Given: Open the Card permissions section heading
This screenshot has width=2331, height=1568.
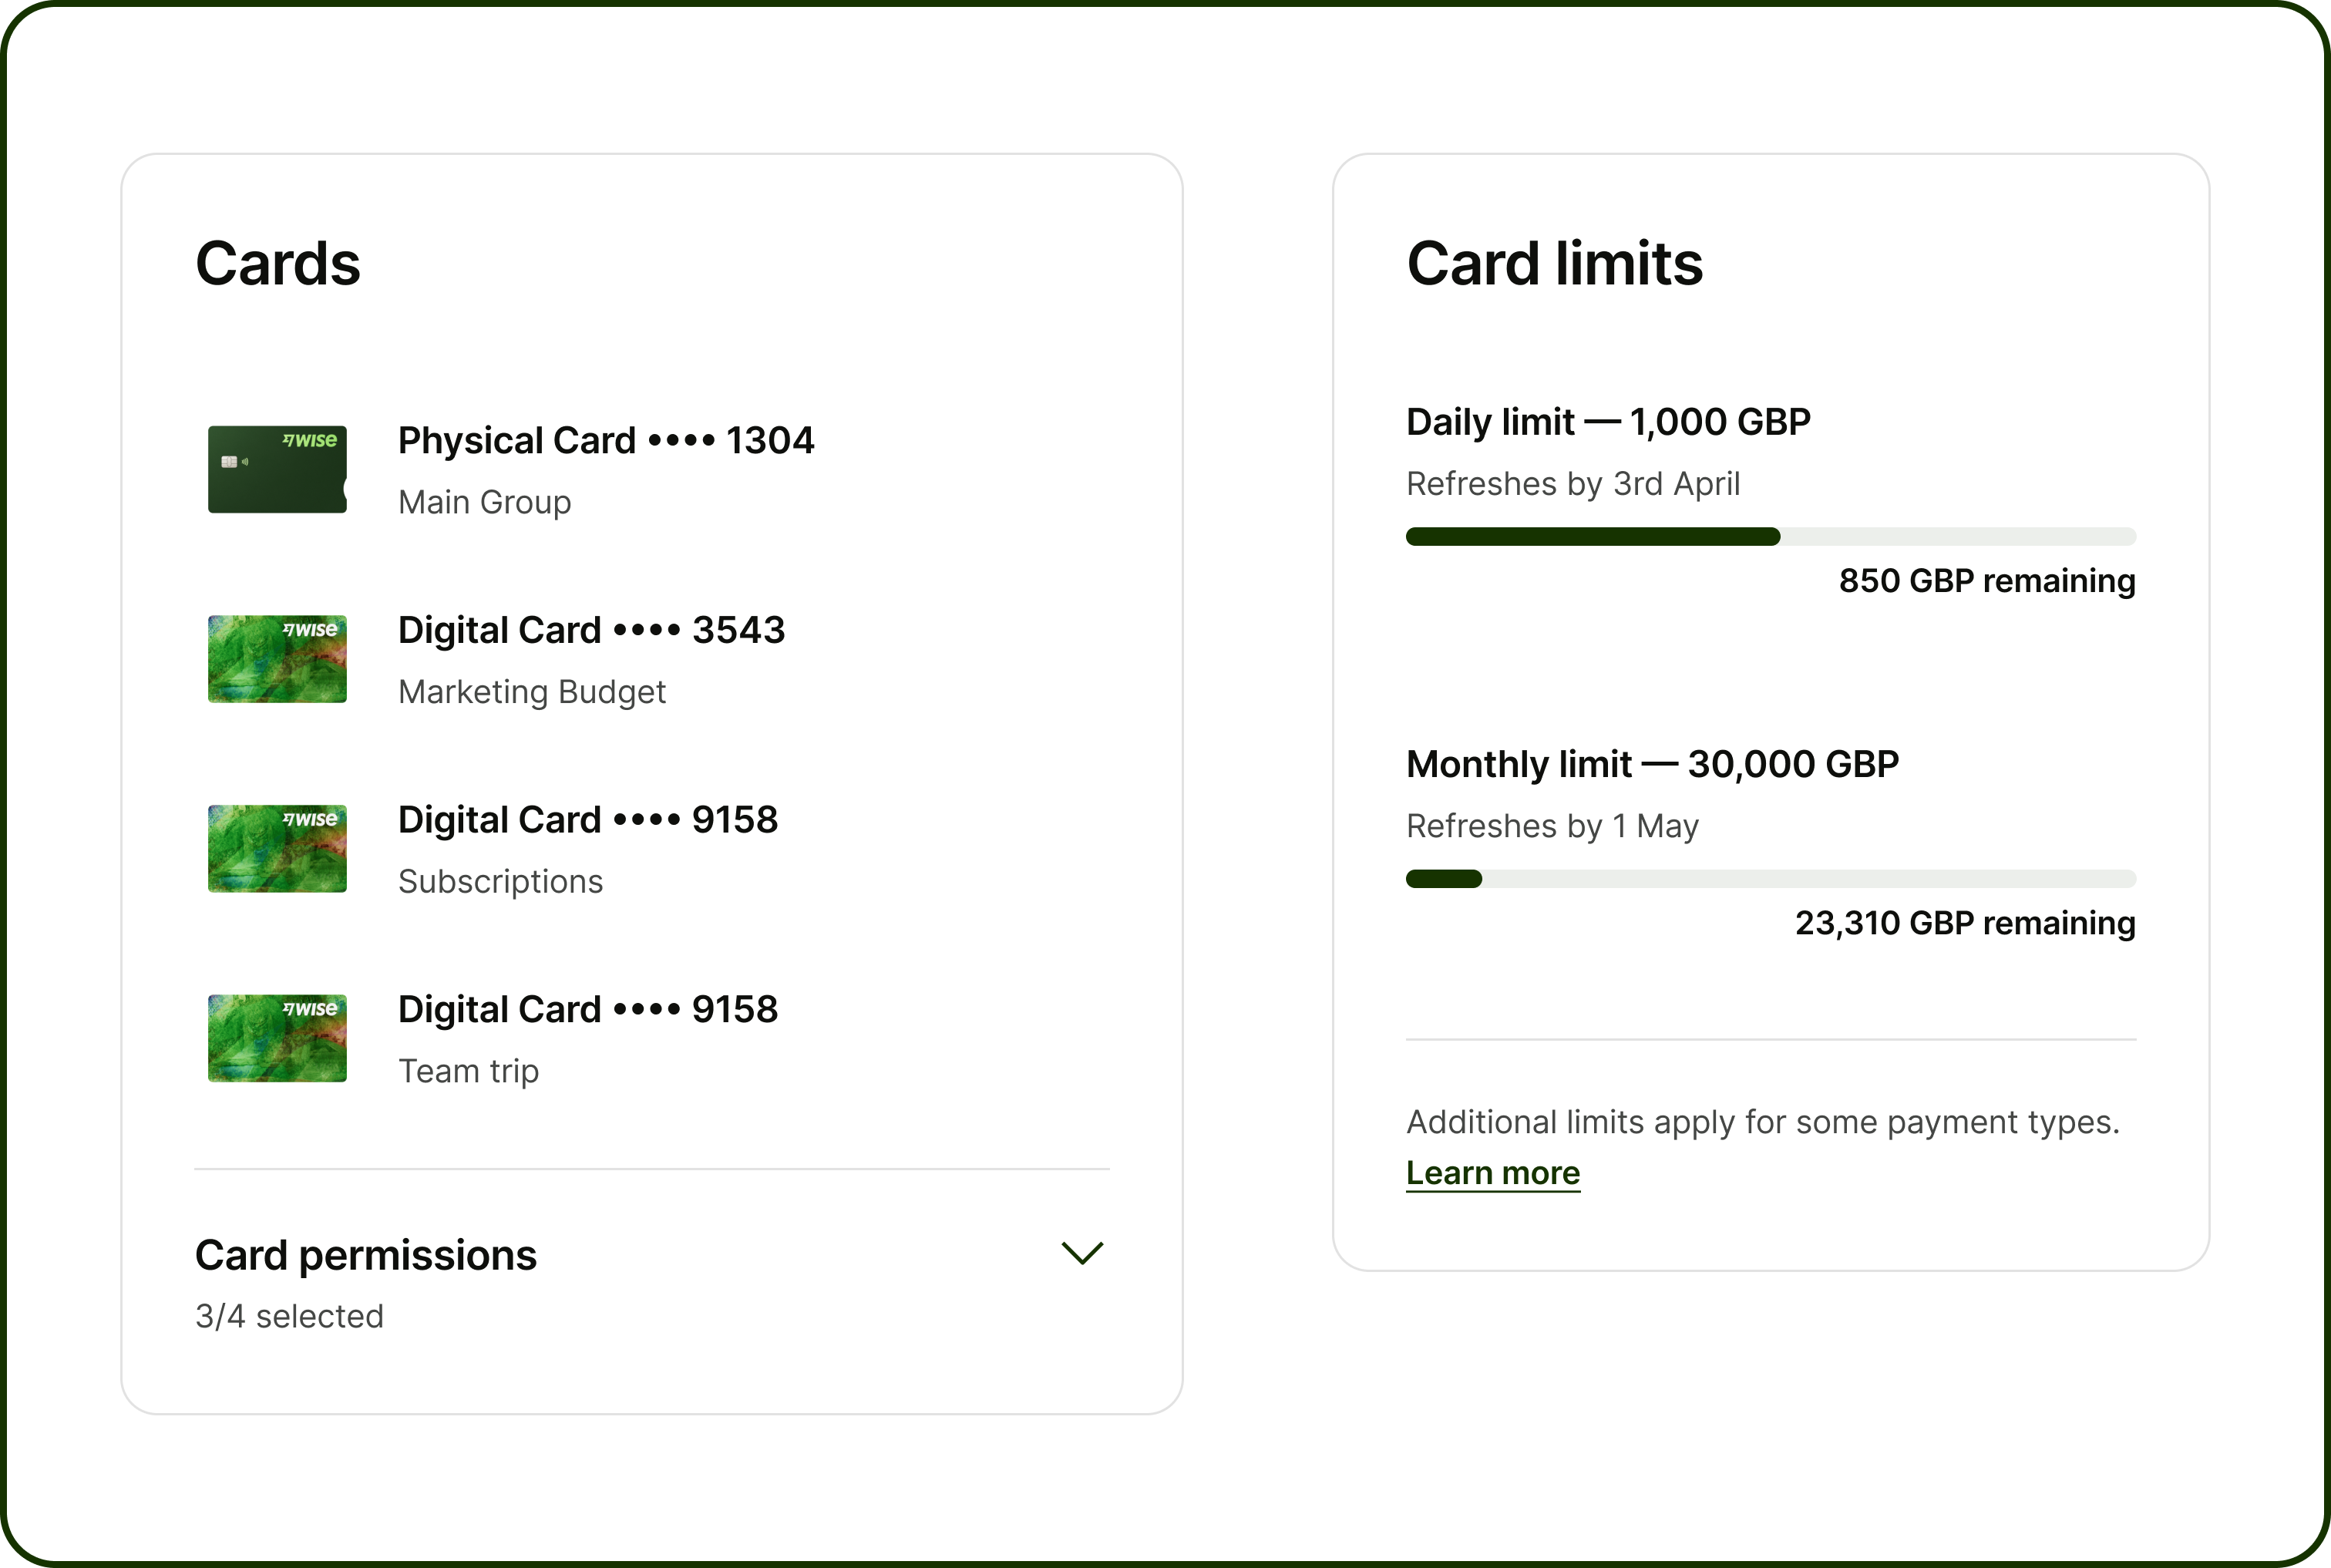Looking at the screenshot, I should click(x=366, y=1255).
